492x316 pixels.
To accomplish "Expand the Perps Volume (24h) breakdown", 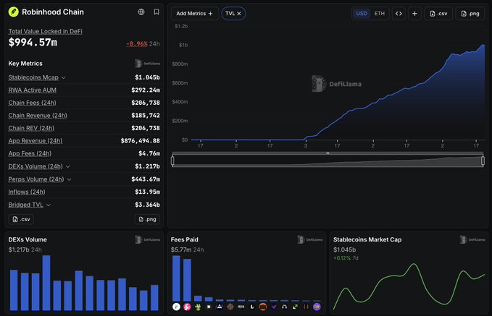I will pyautogui.click(x=69, y=179).
